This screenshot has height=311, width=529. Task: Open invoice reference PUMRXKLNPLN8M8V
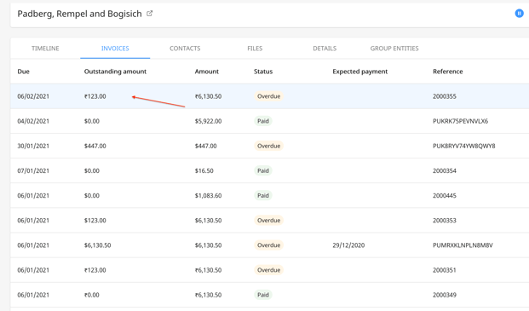click(x=463, y=245)
